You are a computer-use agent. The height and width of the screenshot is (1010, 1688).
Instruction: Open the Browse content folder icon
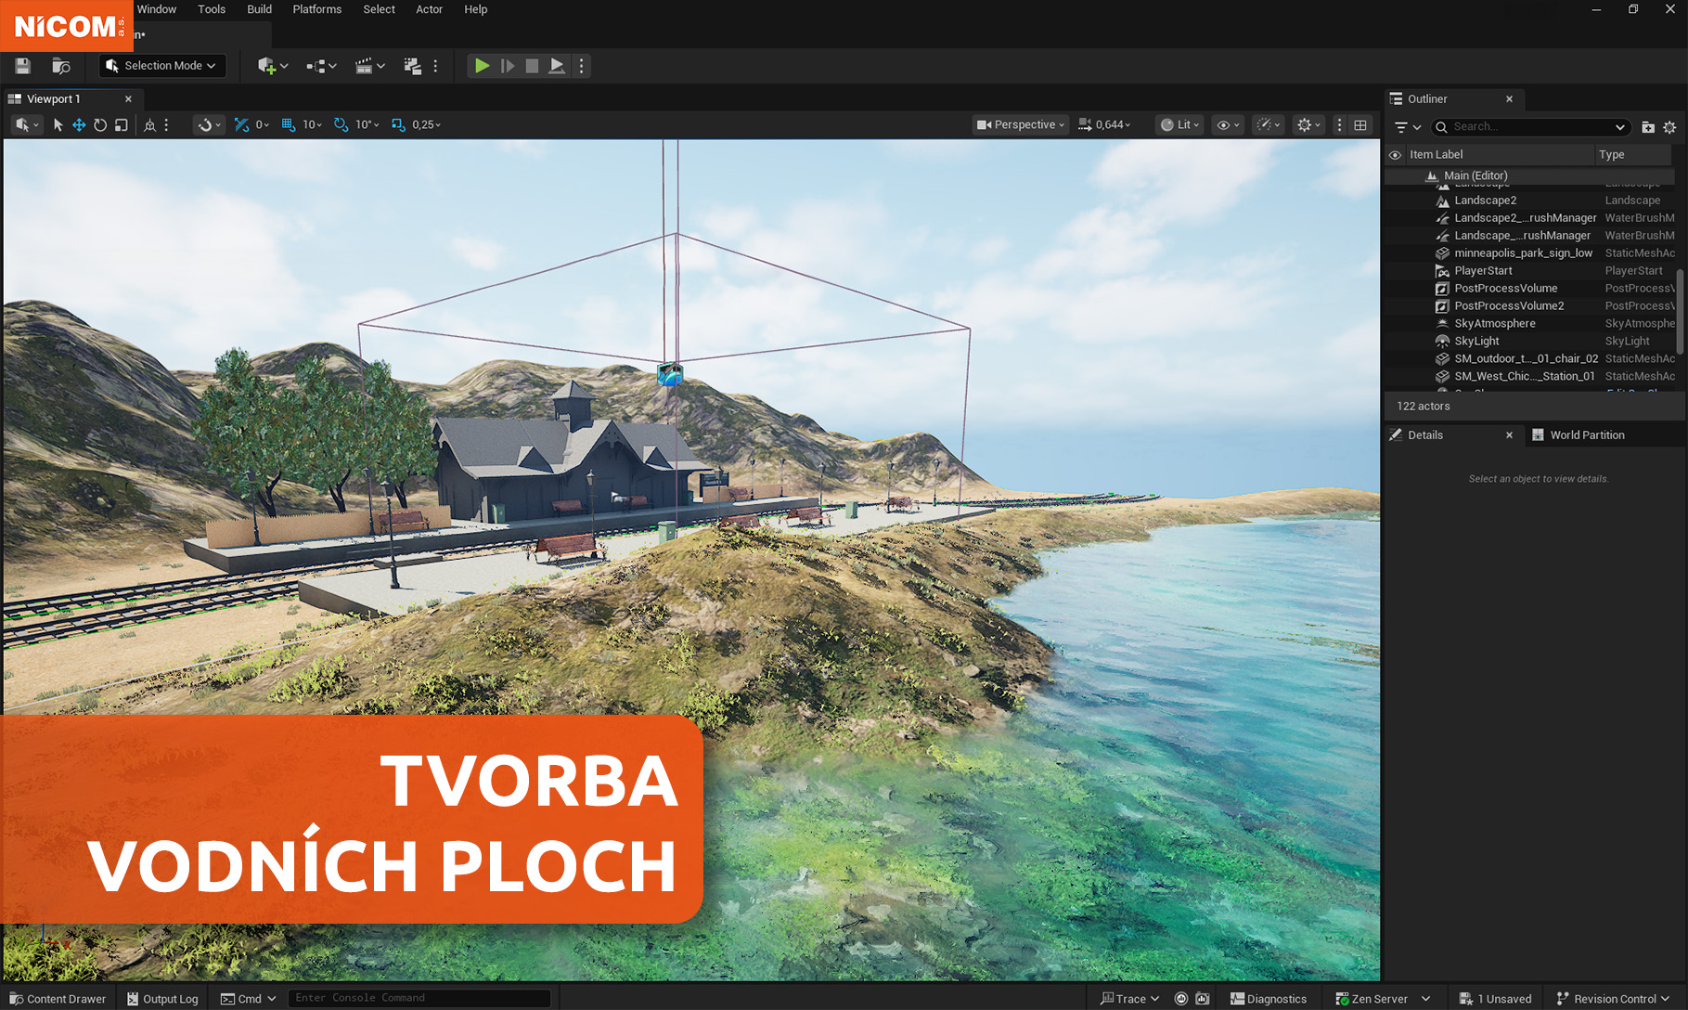[x=61, y=66]
